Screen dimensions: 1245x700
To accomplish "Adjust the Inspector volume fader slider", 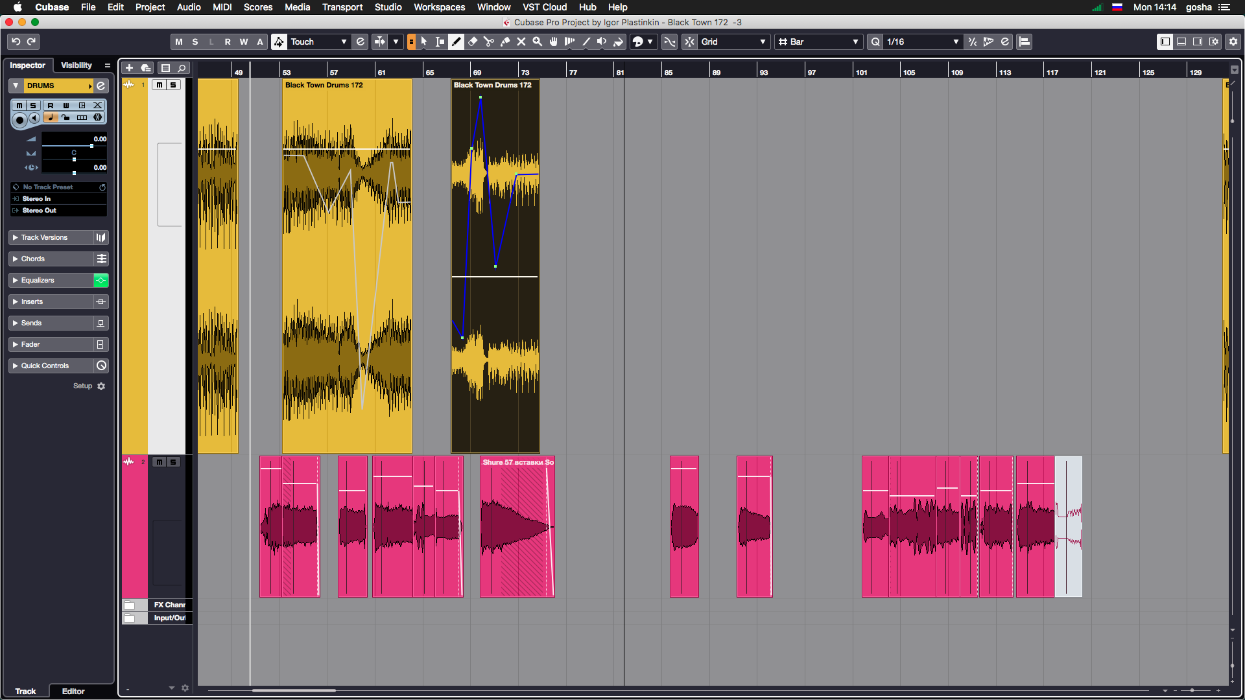I will (91, 146).
